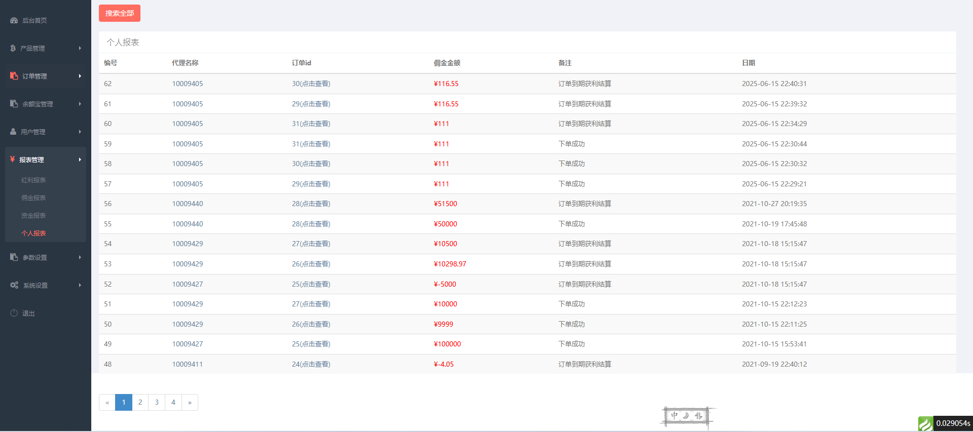Click amount ¥9999 in row 50

click(444, 324)
